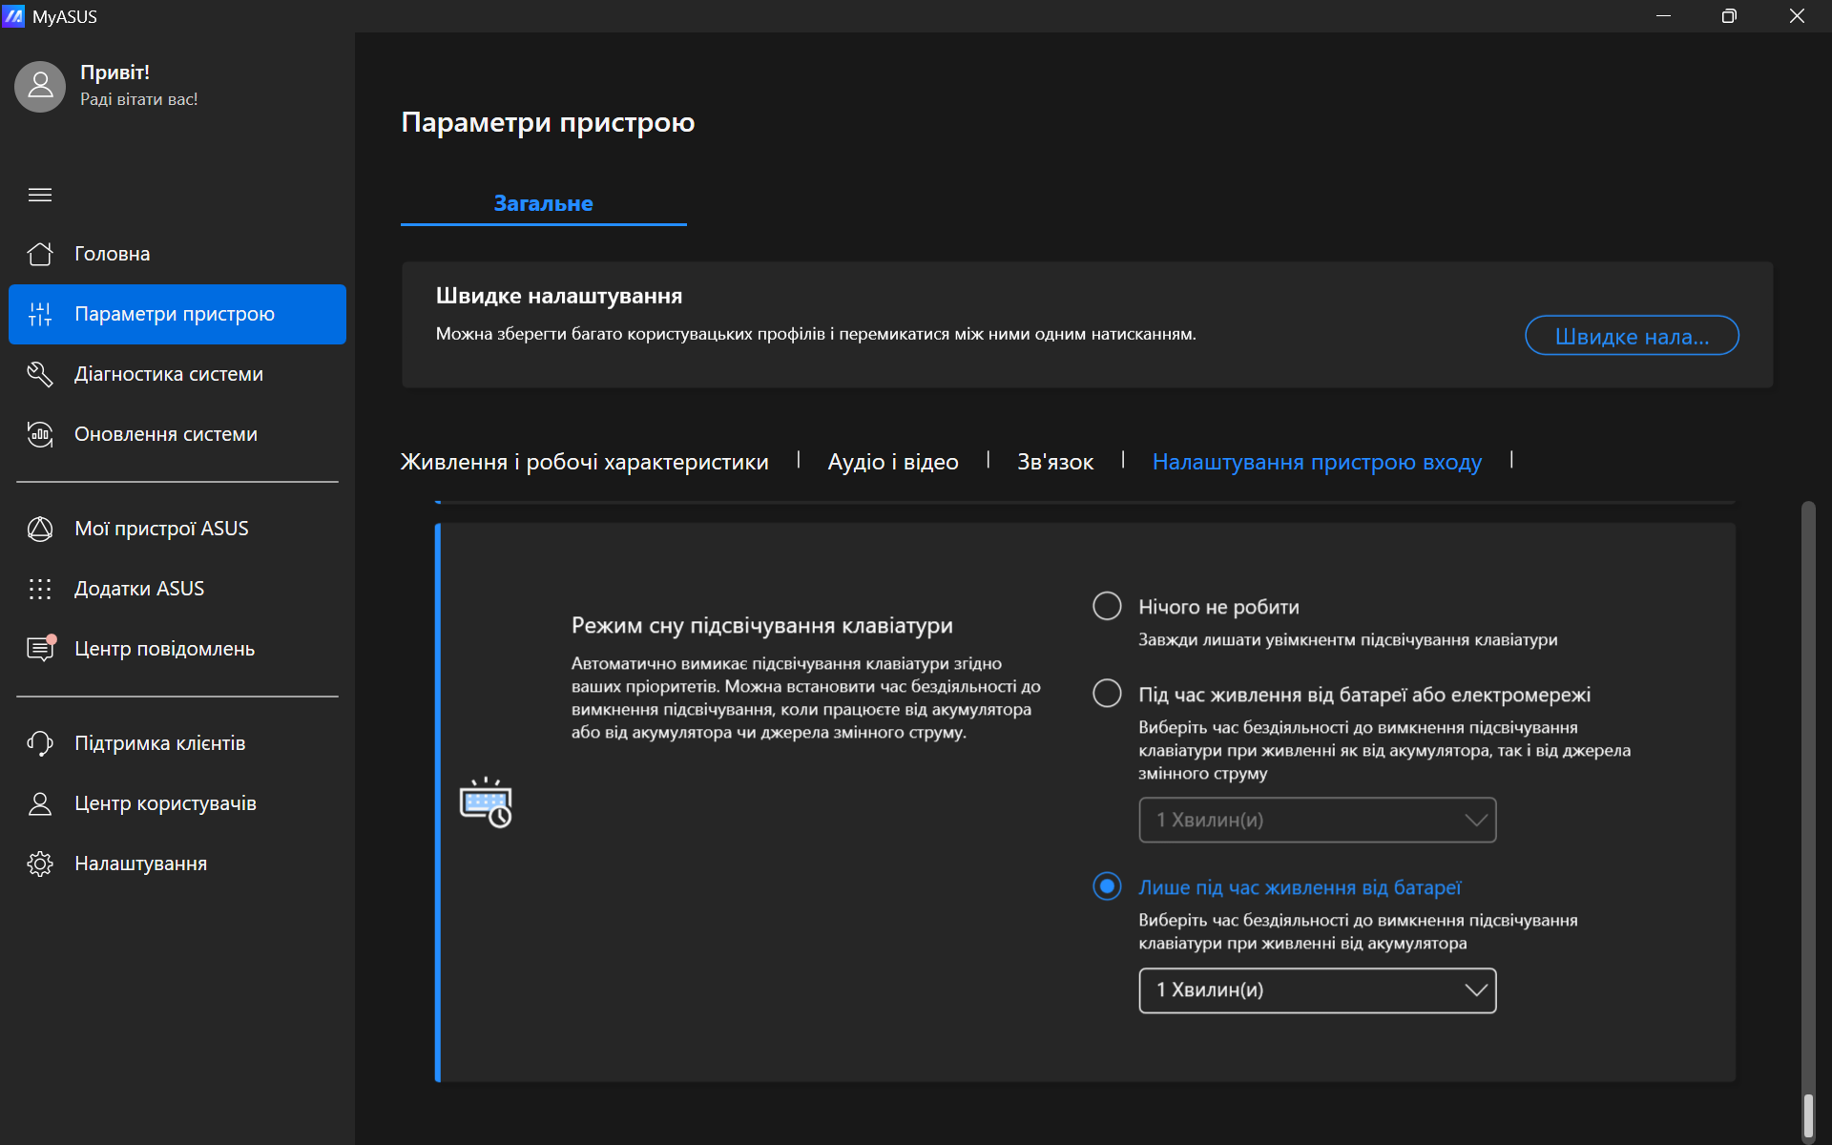Viewport: 1832px width, 1145px height.
Task: Click the Підтримка клієнтів headset icon
Action: point(40,743)
